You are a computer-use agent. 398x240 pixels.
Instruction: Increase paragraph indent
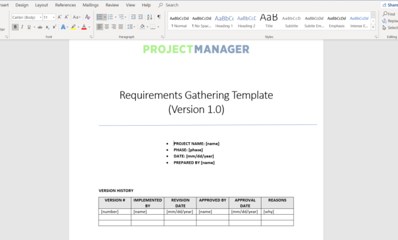pos(140,17)
